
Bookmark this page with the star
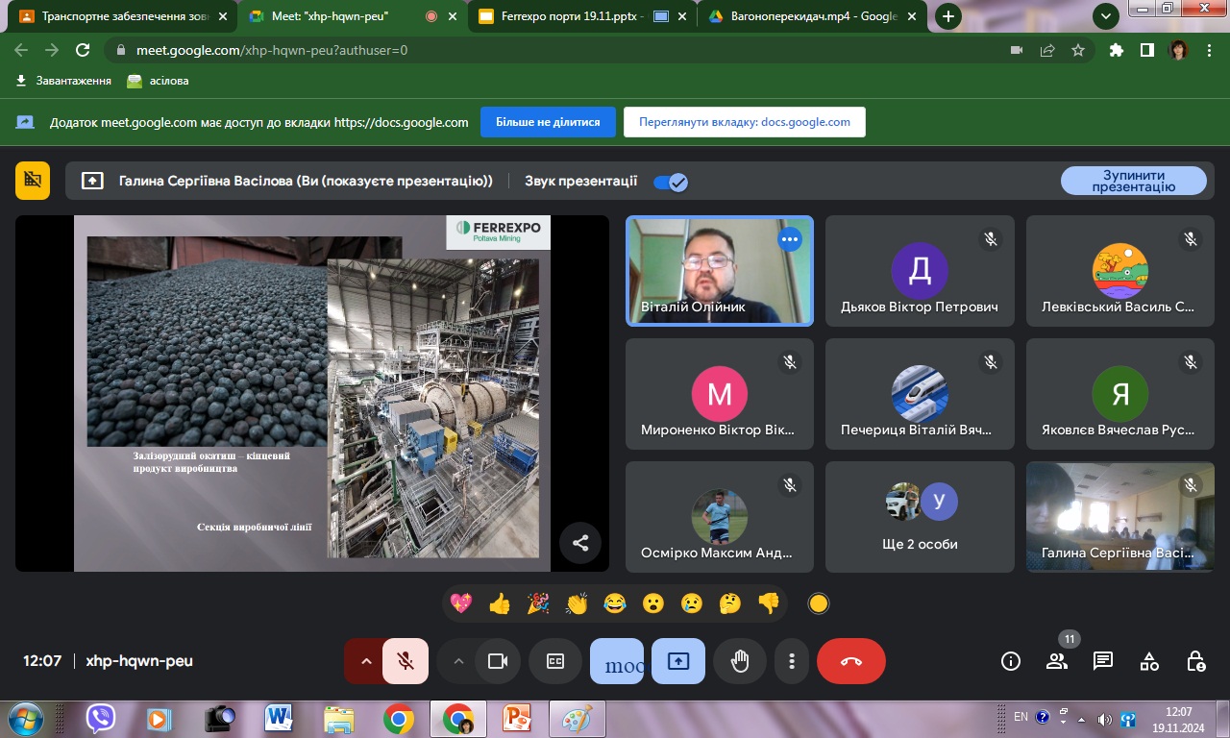click(1078, 50)
